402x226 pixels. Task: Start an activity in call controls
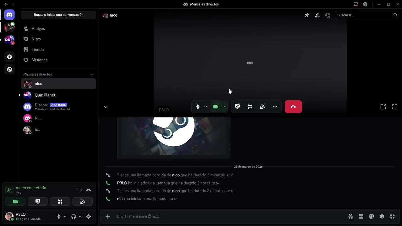250,107
